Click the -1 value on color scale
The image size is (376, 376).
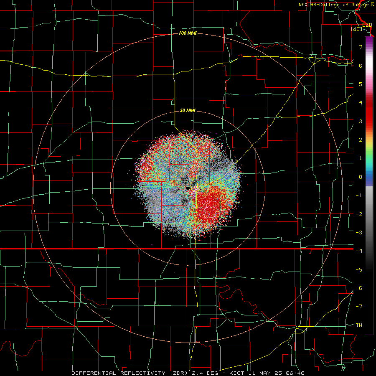pos(359,196)
